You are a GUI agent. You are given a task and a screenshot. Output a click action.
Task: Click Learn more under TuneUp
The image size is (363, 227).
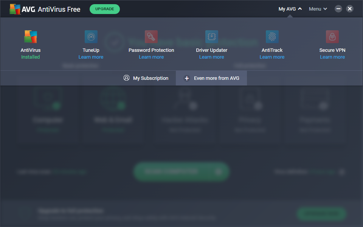tap(91, 57)
